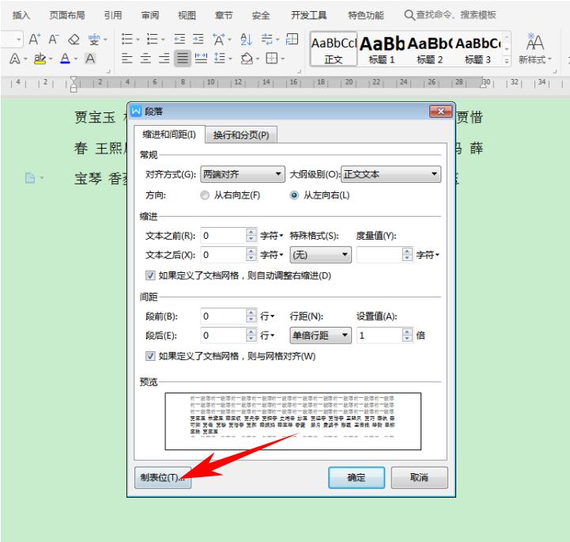The image size is (570, 542).
Task: Apply distributed alignment
Action: coord(201,59)
